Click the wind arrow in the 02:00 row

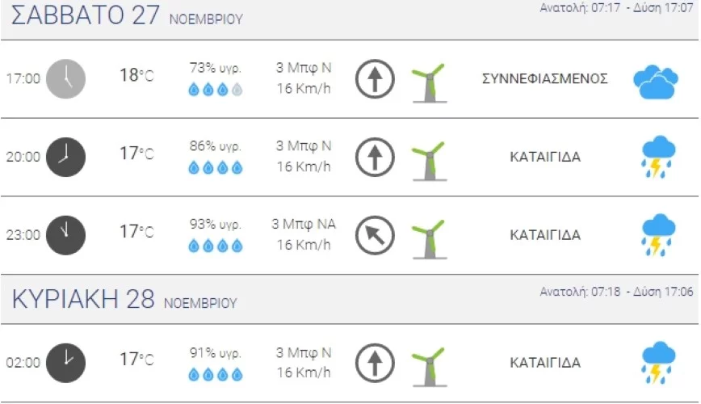pyautogui.click(x=375, y=362)
